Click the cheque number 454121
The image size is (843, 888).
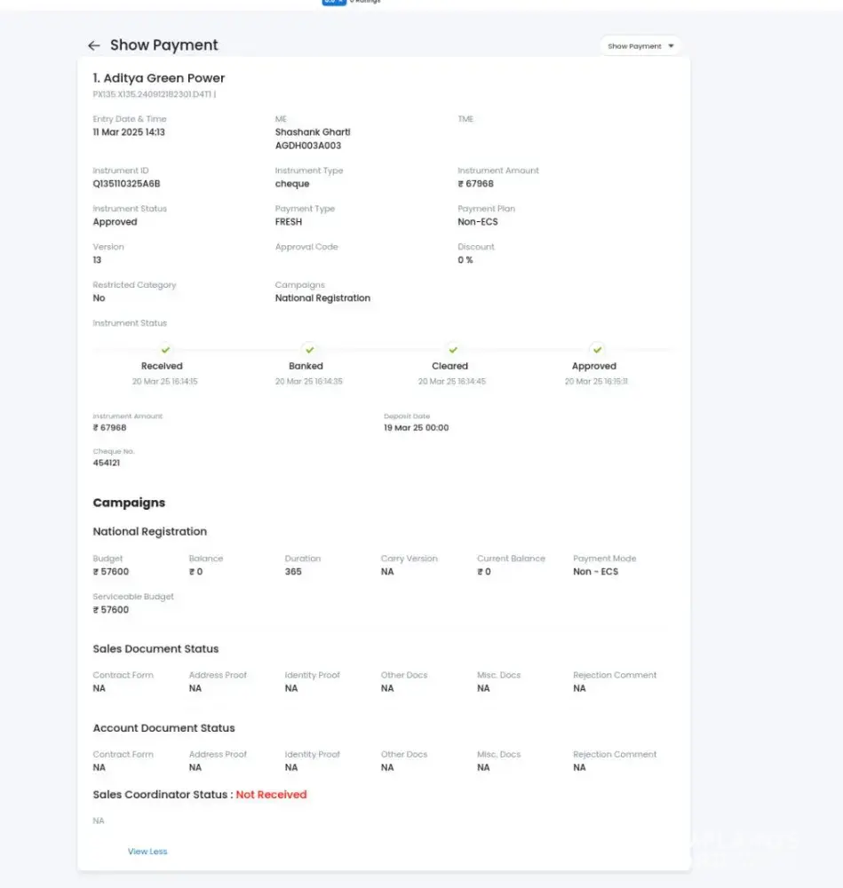[107, 463]
